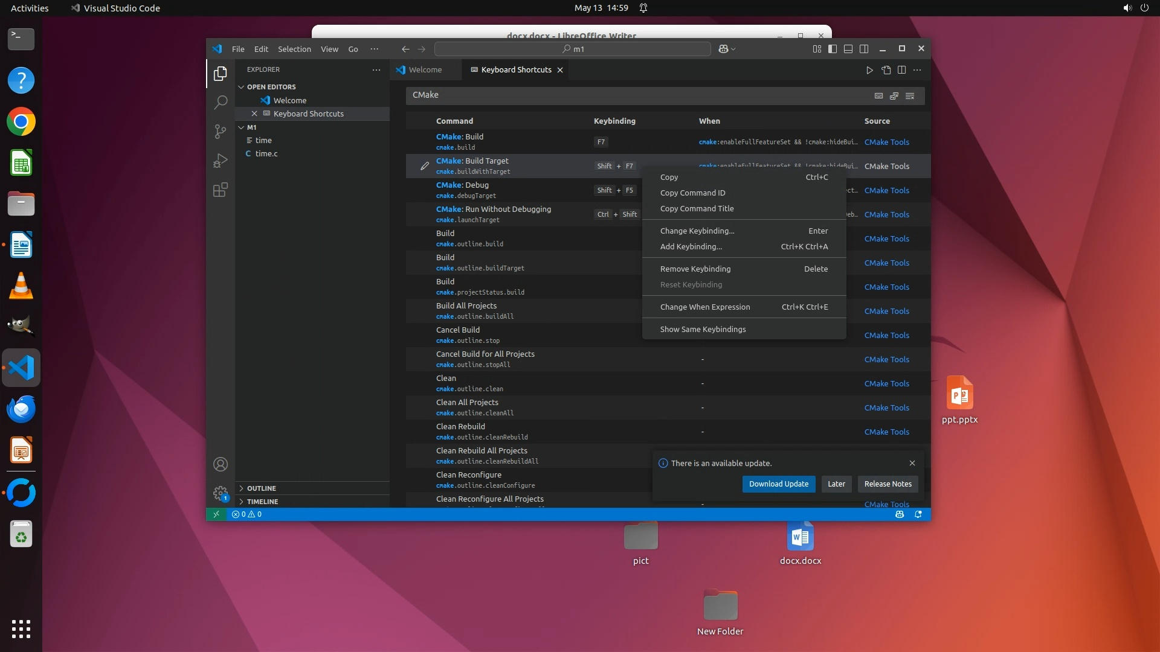Click Sort by Precedence icon

[x=894, y=96]
